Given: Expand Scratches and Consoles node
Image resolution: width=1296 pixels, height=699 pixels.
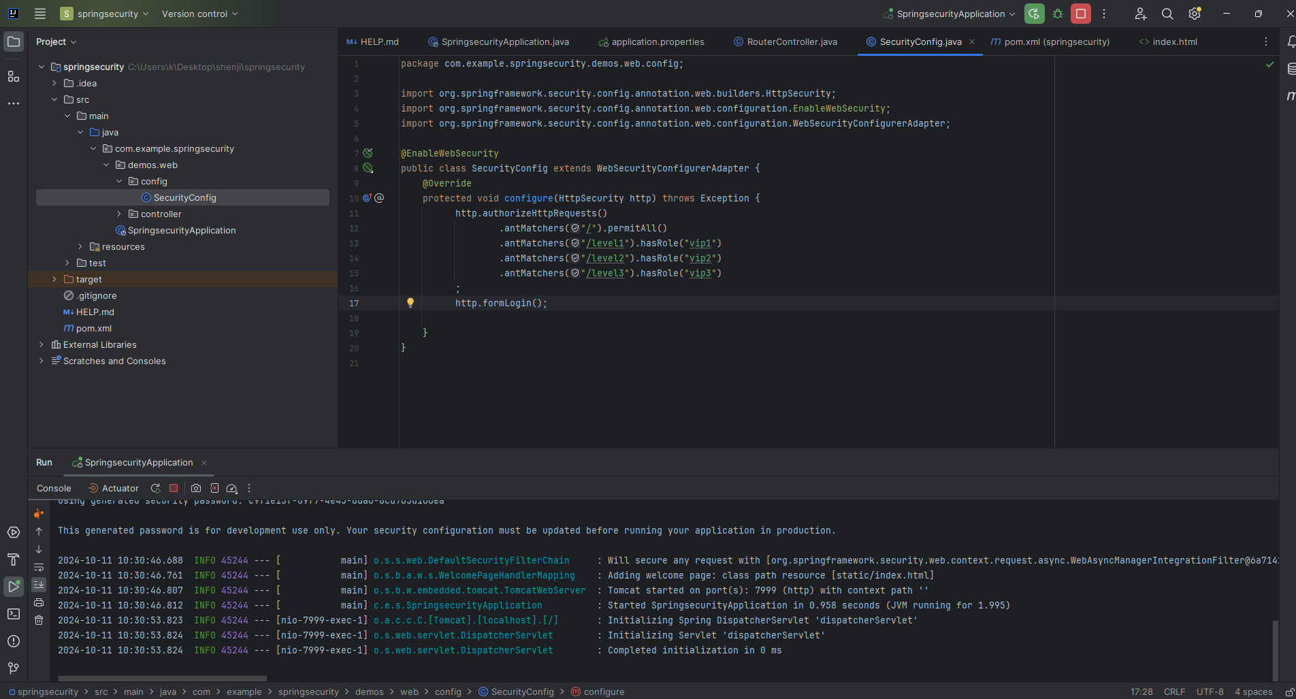Looking at the screenshot, I should [x=42, y=361].
